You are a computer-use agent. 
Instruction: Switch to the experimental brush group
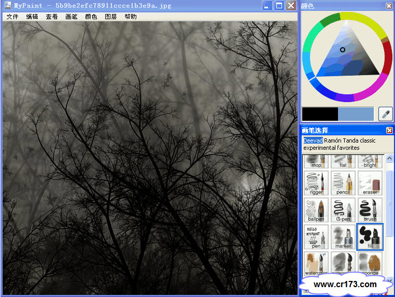tap(320, 148)
